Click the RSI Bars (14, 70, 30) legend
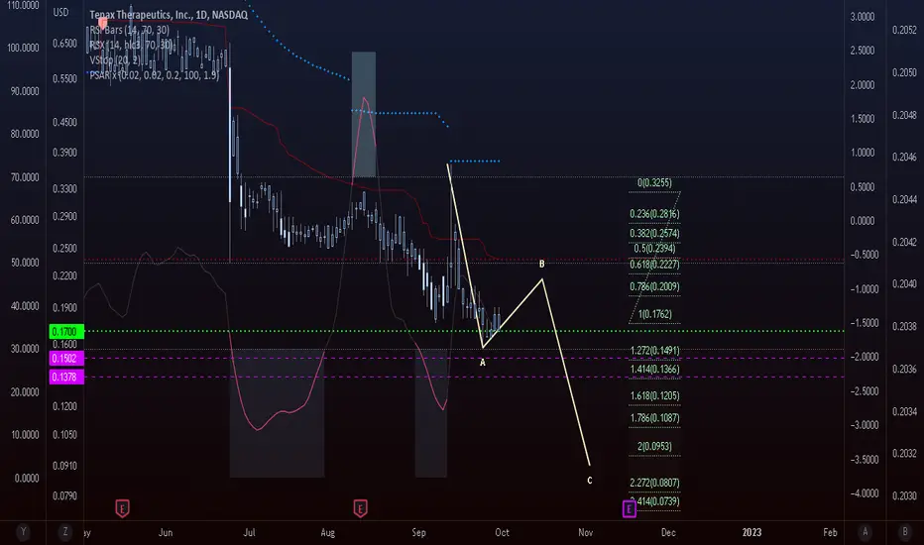Screen dimensions: 924x545 point(129,30)
